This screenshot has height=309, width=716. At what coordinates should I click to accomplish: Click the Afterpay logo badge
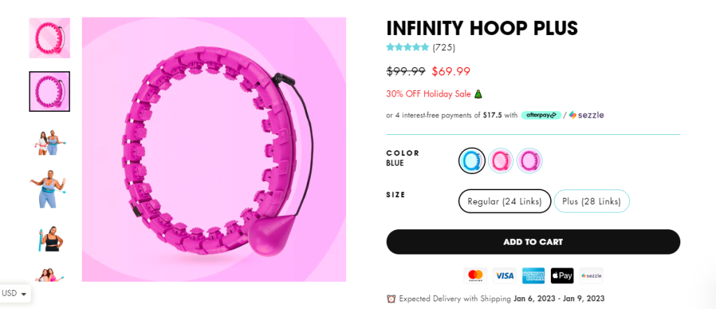(540, 115)
